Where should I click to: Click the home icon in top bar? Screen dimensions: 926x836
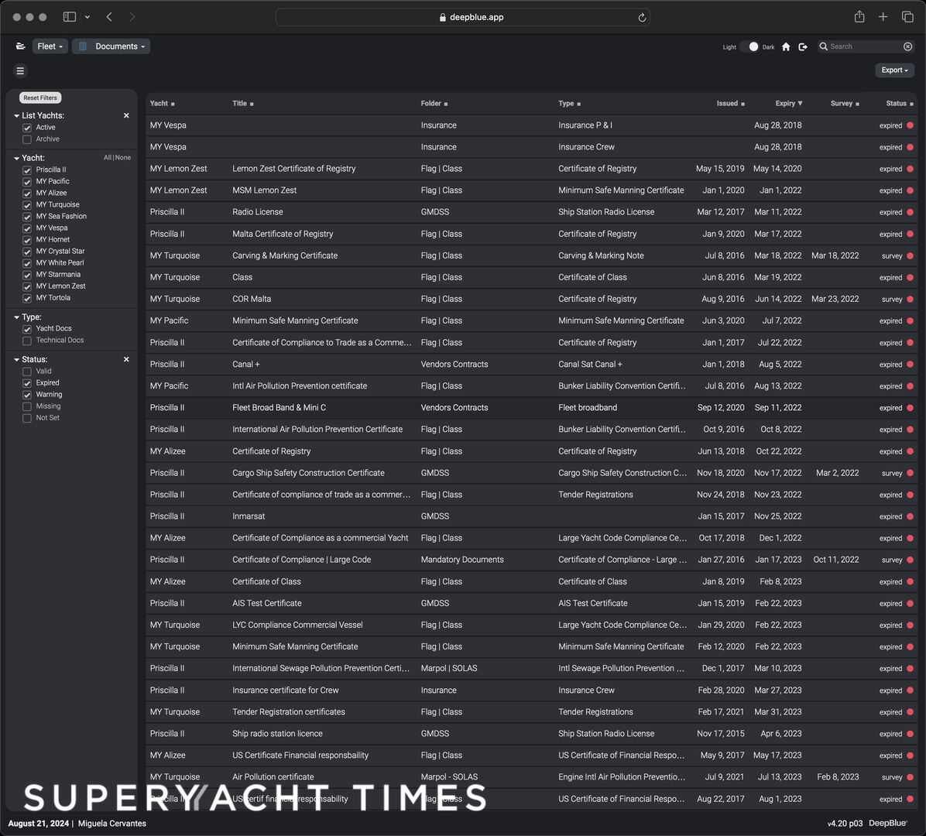tap(785, 46)
